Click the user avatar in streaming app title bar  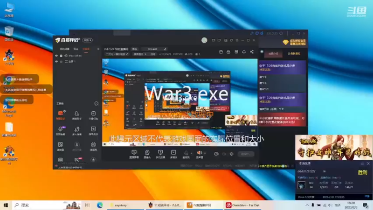click(x=204, y=40)
